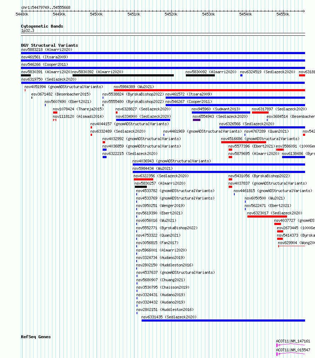Open the ACOT11|NM_147161 gene label

tap(293, 341)
